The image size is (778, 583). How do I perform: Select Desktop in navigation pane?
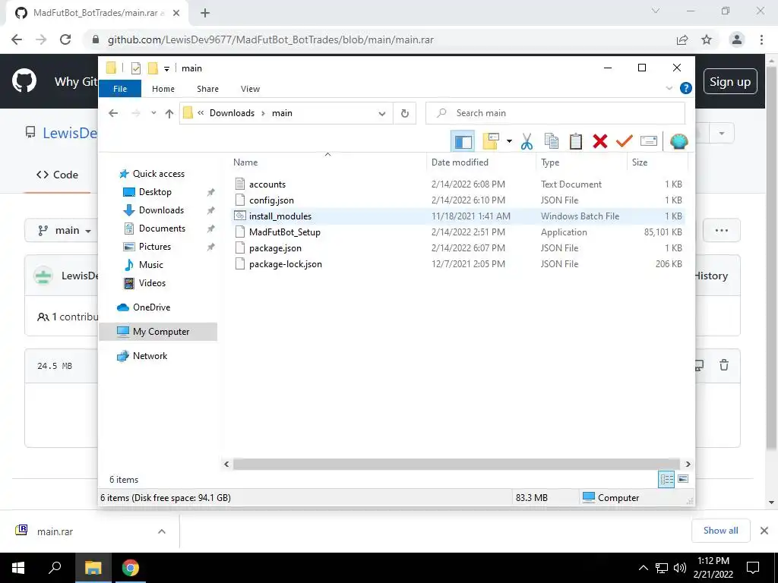click(155, 192)
